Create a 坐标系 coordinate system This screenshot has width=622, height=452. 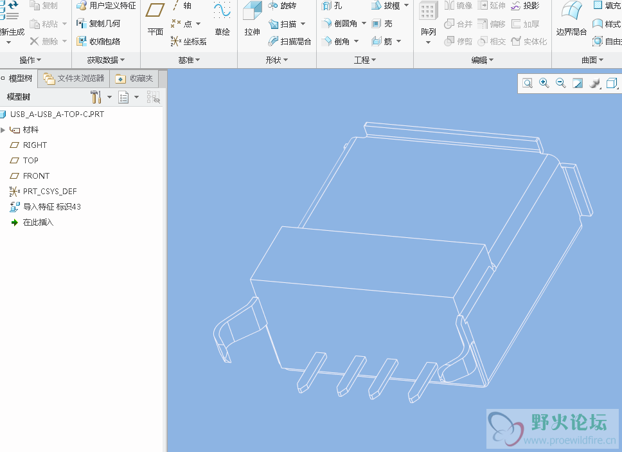(188, 41)
